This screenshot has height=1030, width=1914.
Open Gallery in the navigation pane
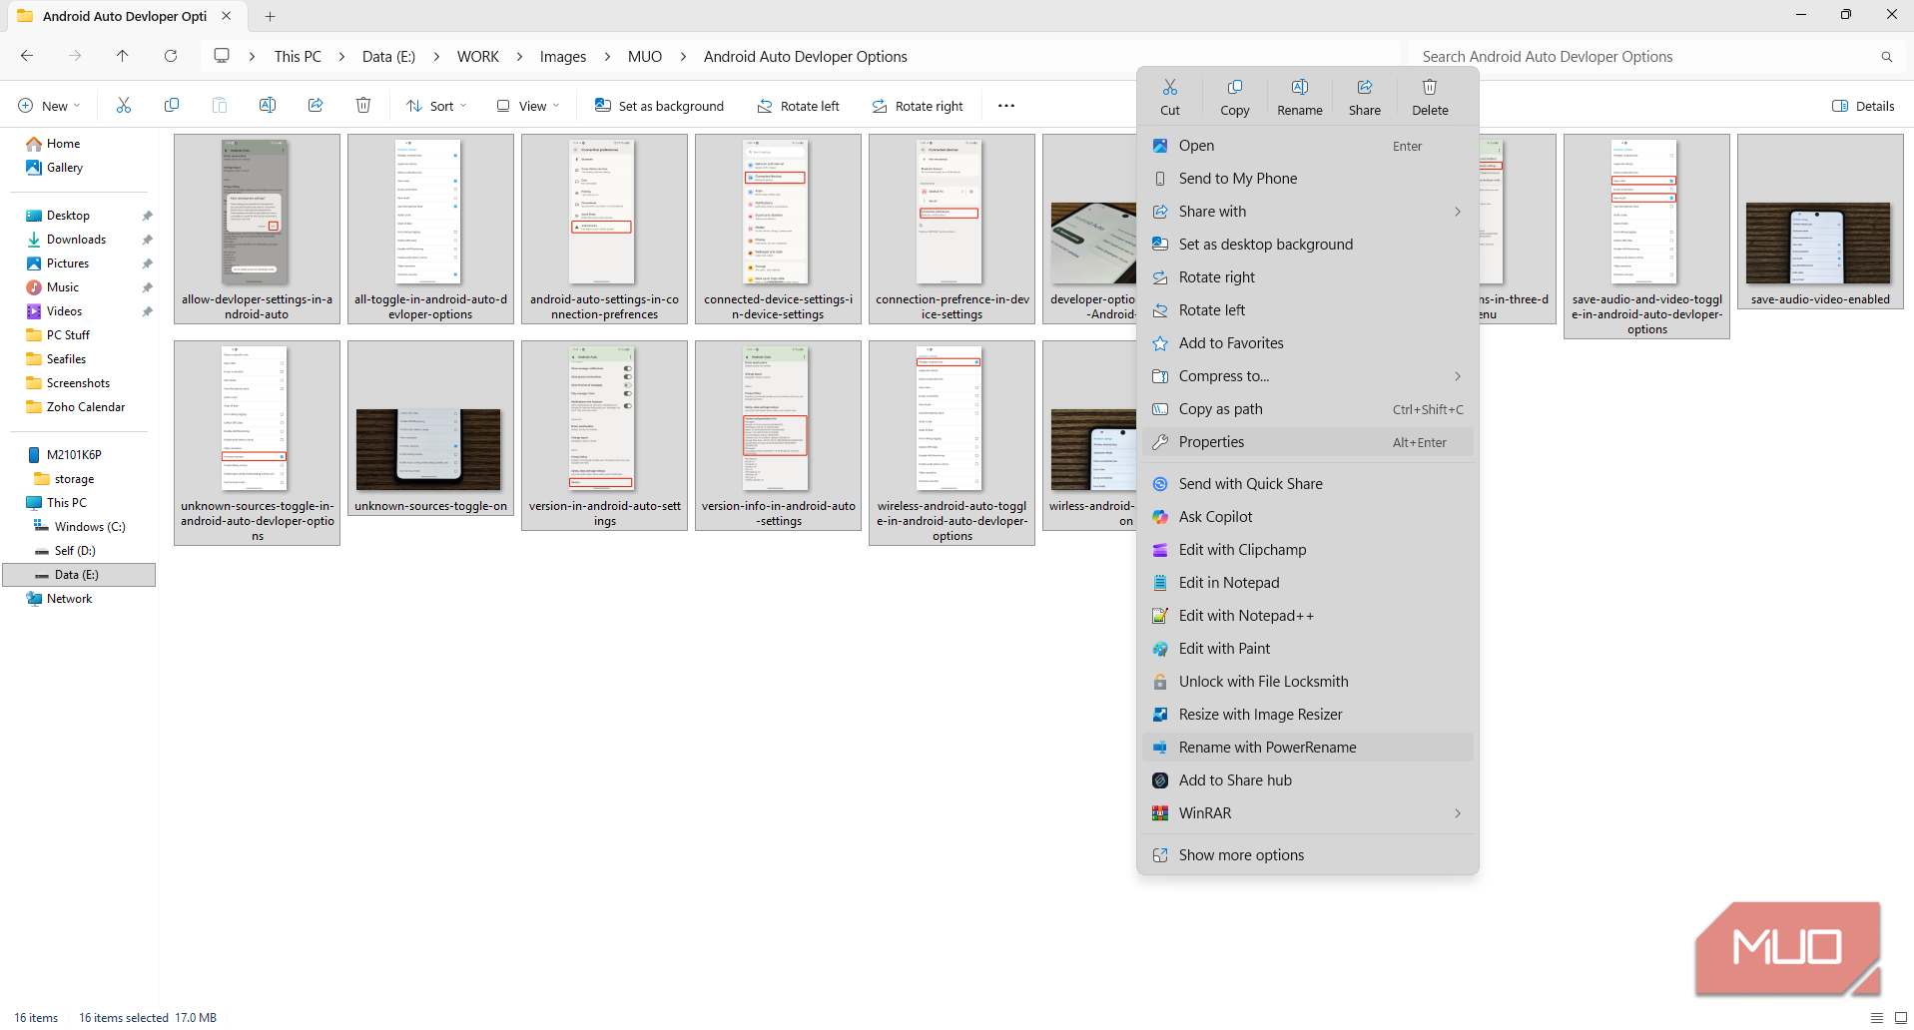[x=65, y=168]
